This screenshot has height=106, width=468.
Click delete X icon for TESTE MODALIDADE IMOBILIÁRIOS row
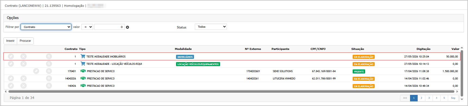[x=24, y=56]
